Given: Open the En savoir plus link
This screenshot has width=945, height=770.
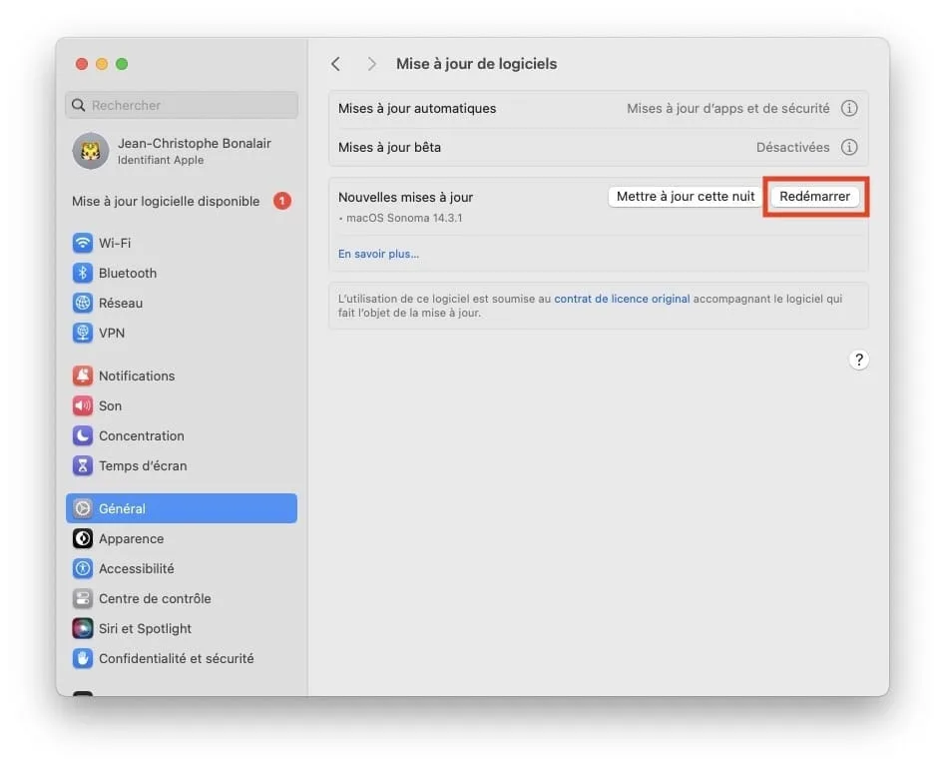Looking at the screenshot, I should 378,254.
